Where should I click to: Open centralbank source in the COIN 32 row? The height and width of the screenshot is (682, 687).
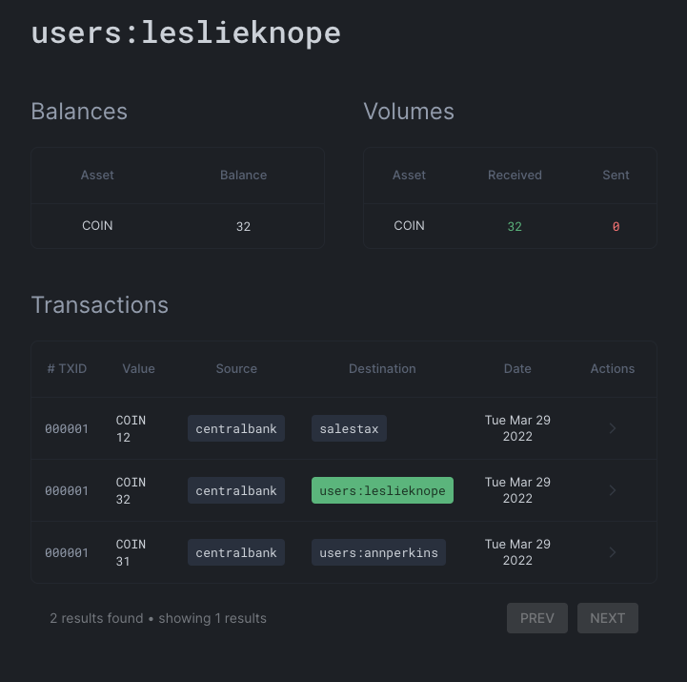click(x=236, y=491)
